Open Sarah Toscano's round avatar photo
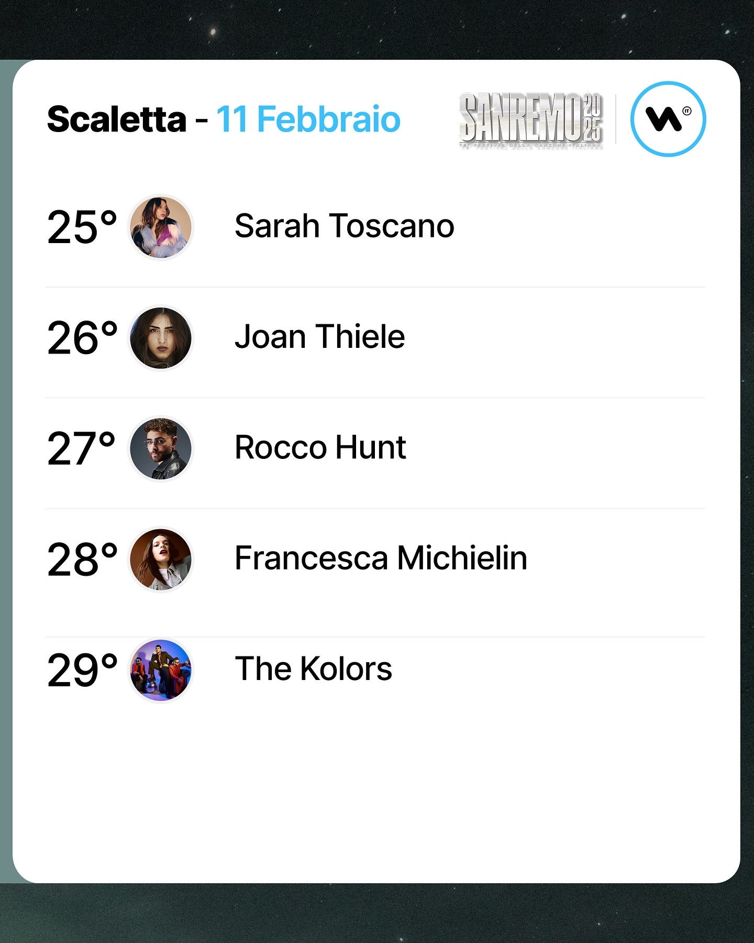This screenshot has width=754, height=943. pos(161,227)
